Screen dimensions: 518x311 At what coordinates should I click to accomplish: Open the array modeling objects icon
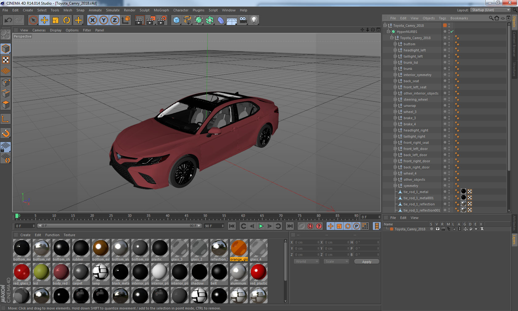point(210,20)
